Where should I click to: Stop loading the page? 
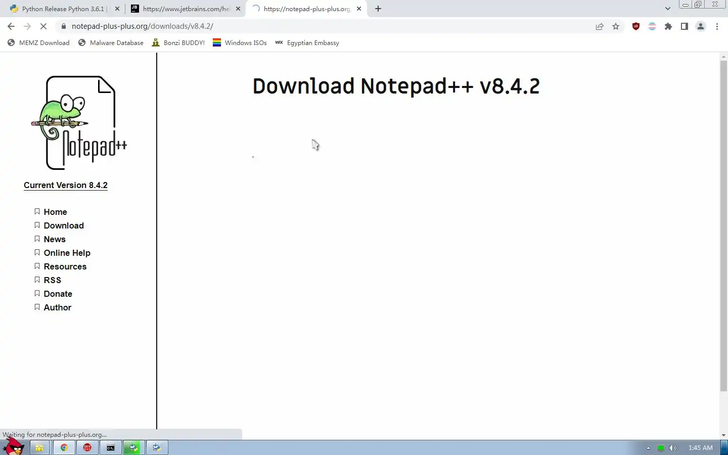43,26
